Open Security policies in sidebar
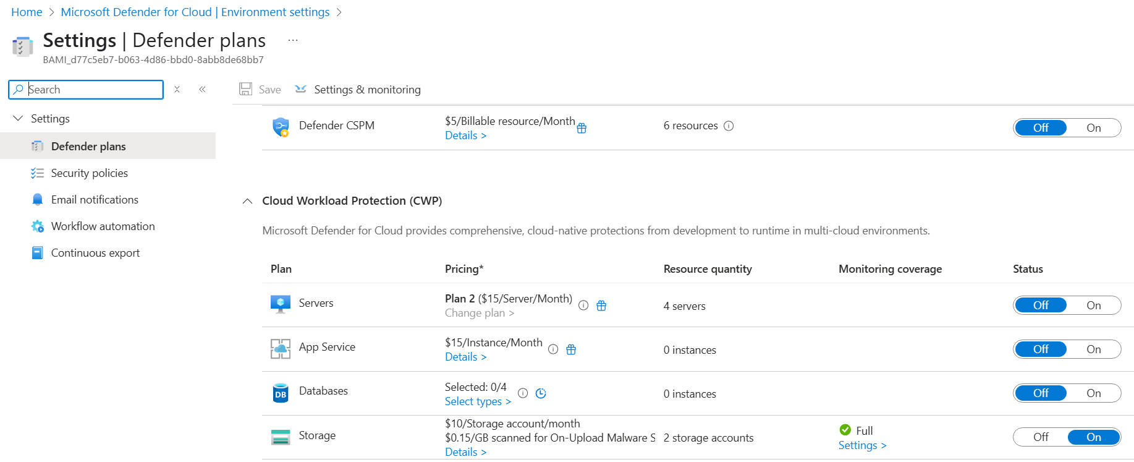This screenshot has height=462, width=1134. pyautogui.click(x=89, y=173)
